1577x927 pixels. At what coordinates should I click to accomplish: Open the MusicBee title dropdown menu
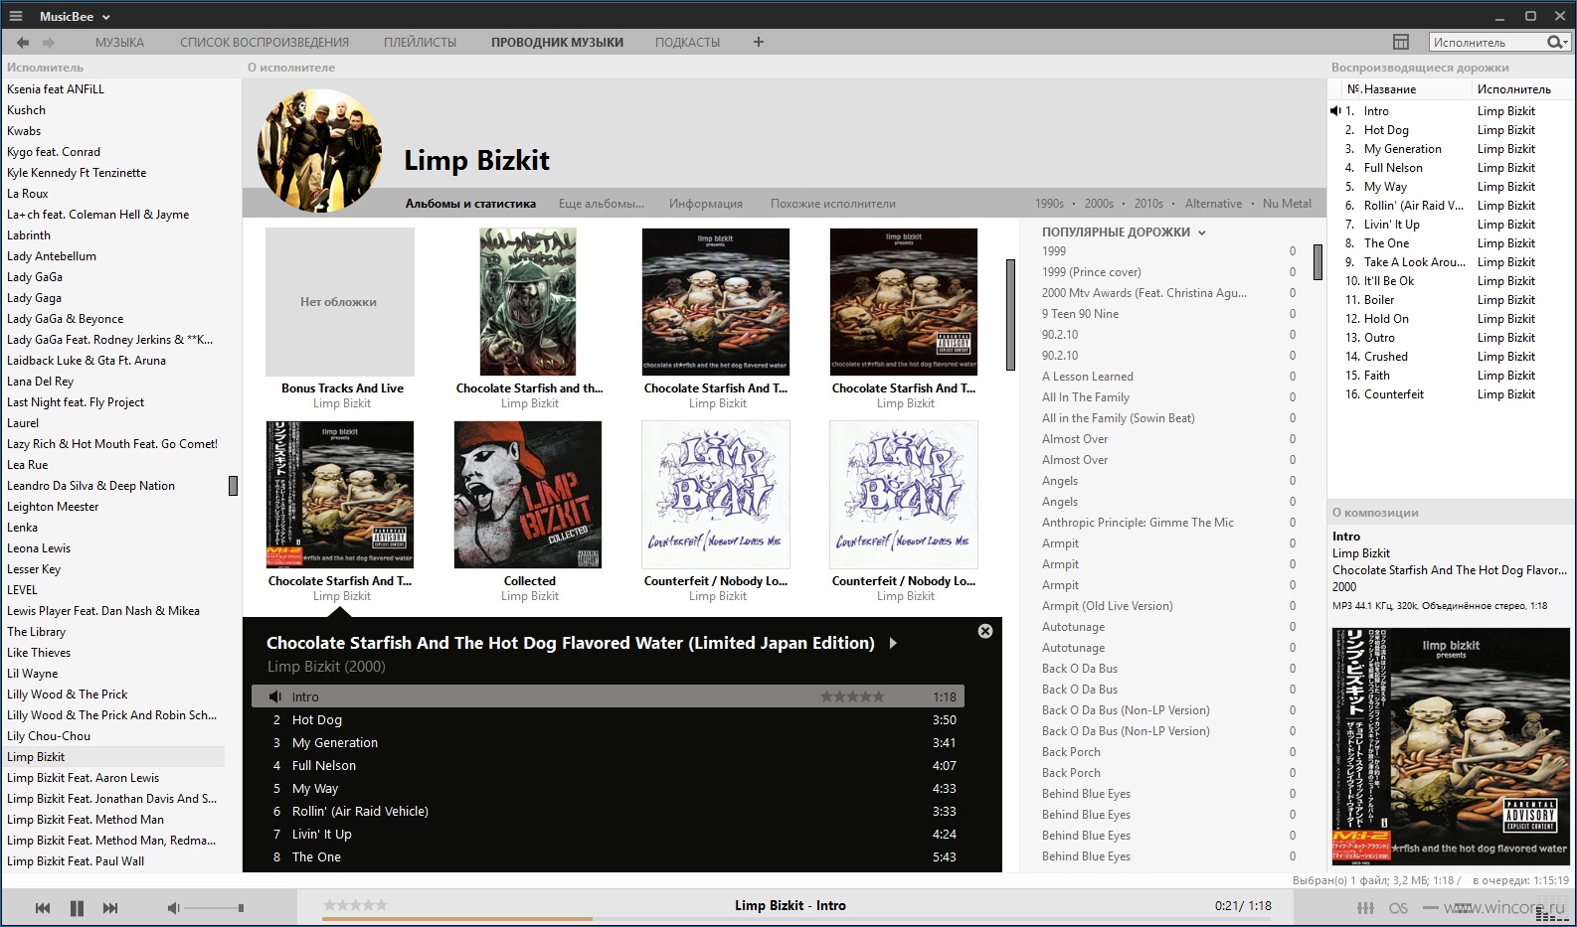click(75, 16)
